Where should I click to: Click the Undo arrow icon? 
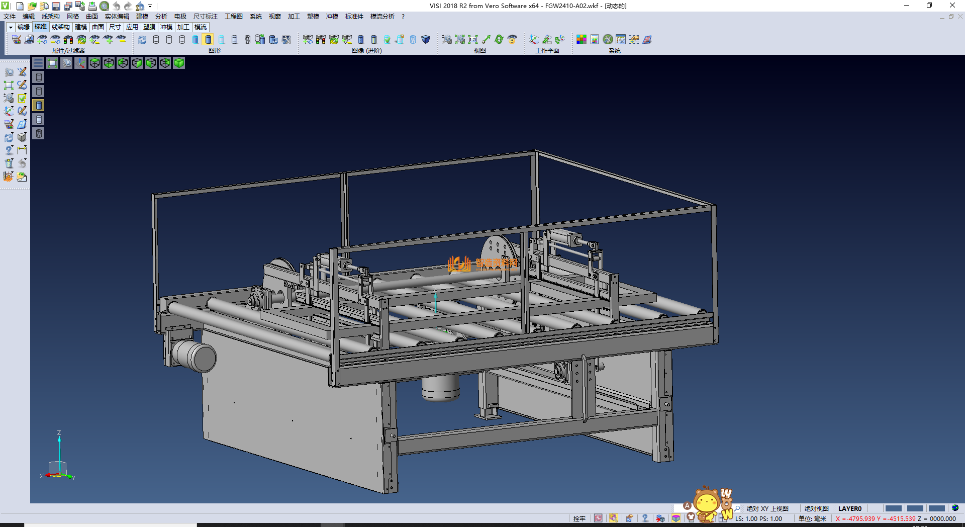[116, 6]
